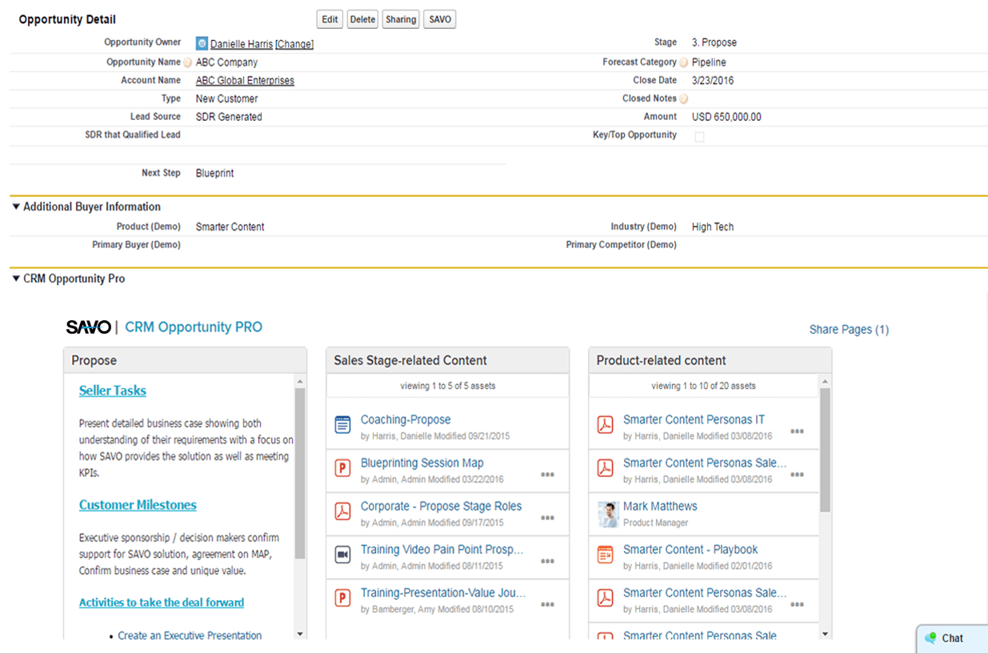Collapse the Additional Buyer Information section
This screenshot has width=988, height=654.
16,207
